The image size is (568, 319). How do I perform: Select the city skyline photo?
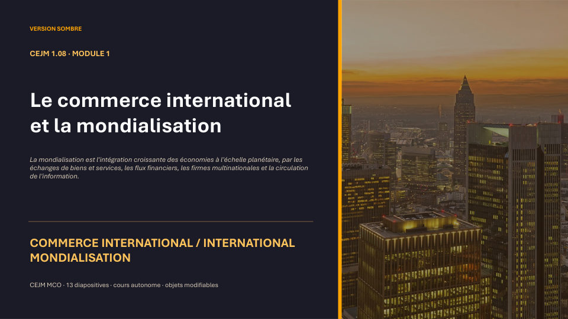pos(455,159)
